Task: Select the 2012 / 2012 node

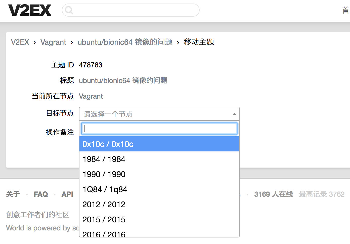Action: tap(159, 204)
